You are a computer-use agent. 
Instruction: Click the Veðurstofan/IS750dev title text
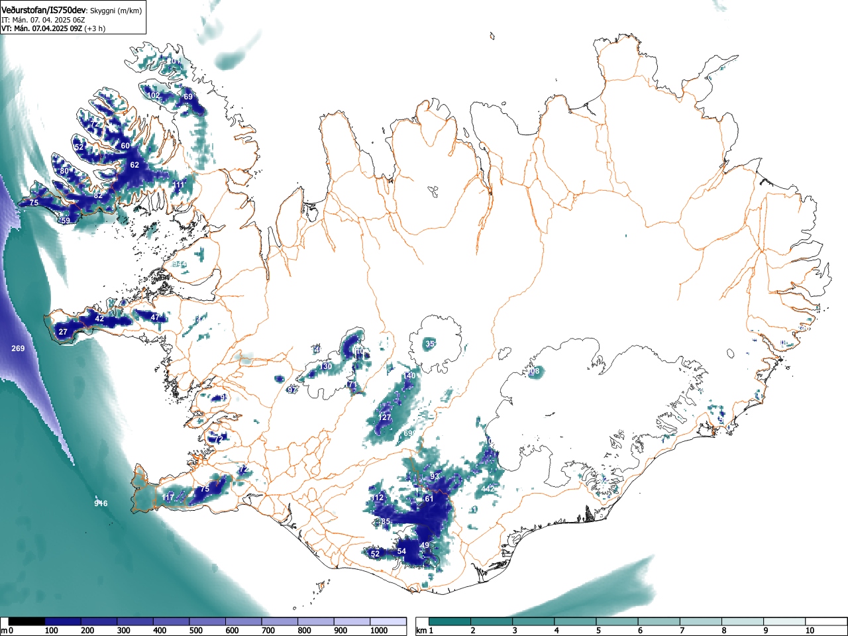point(44,10)
